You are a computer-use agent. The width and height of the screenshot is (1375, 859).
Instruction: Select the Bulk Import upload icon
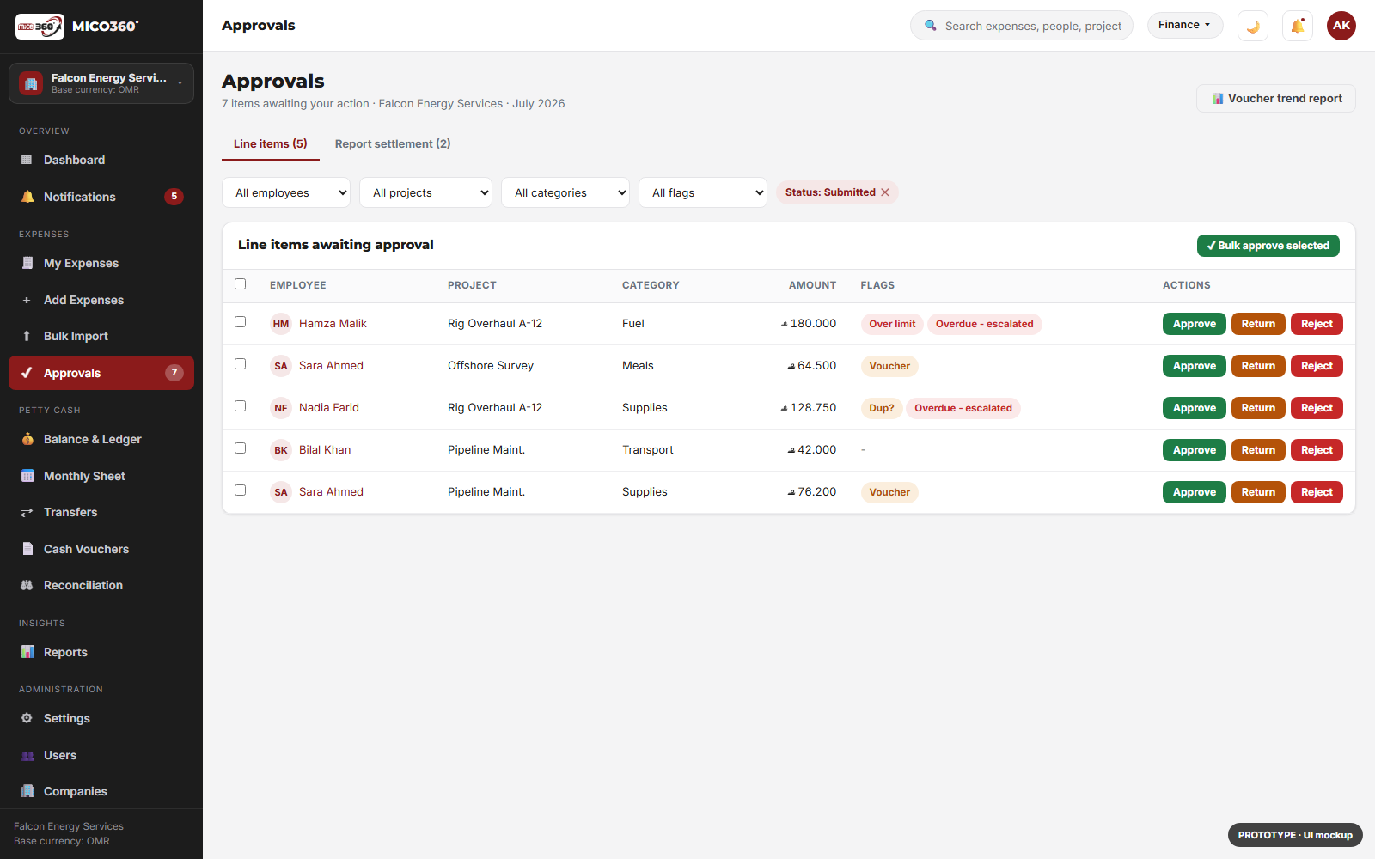27,336
